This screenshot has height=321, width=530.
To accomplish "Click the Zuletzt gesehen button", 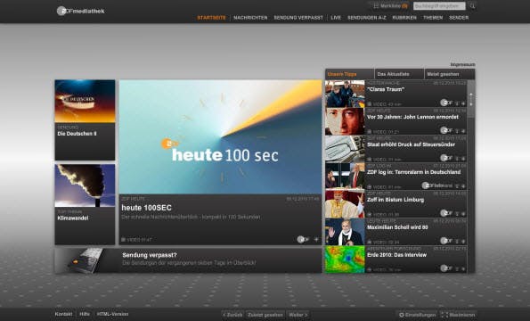I will [x=265, y=315].
